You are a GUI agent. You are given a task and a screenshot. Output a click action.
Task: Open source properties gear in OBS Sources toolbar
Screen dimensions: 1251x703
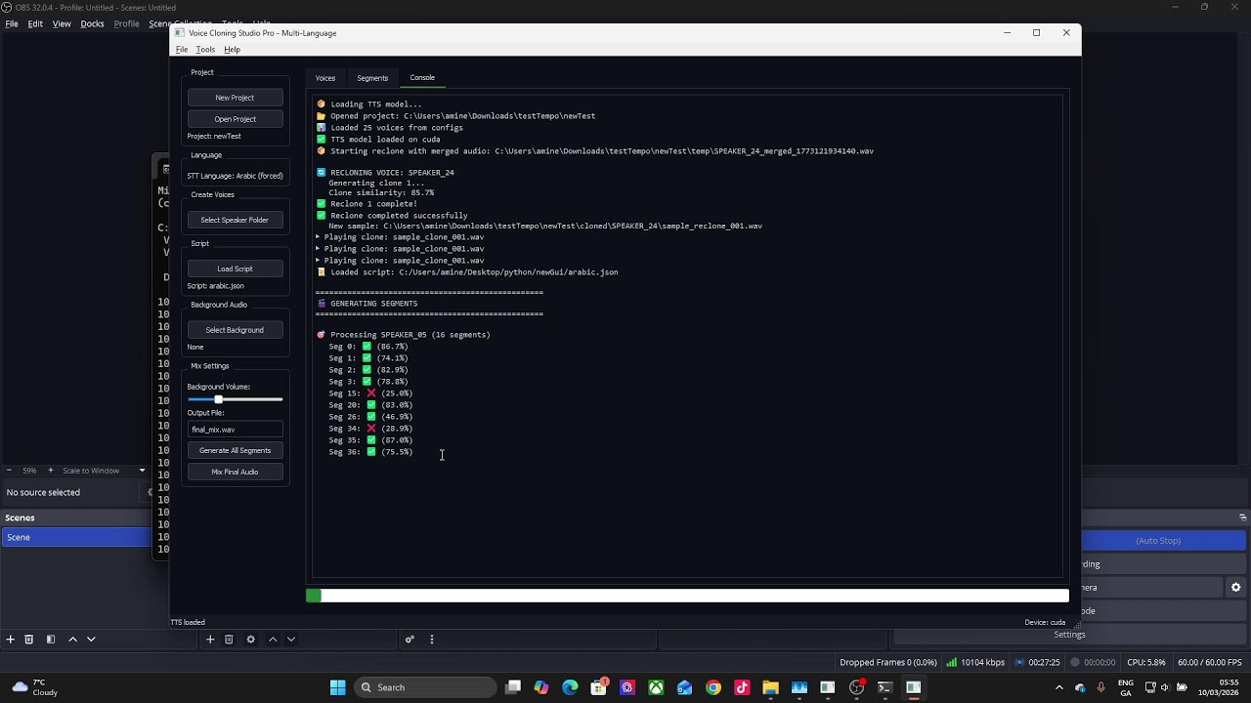(250, 640)
